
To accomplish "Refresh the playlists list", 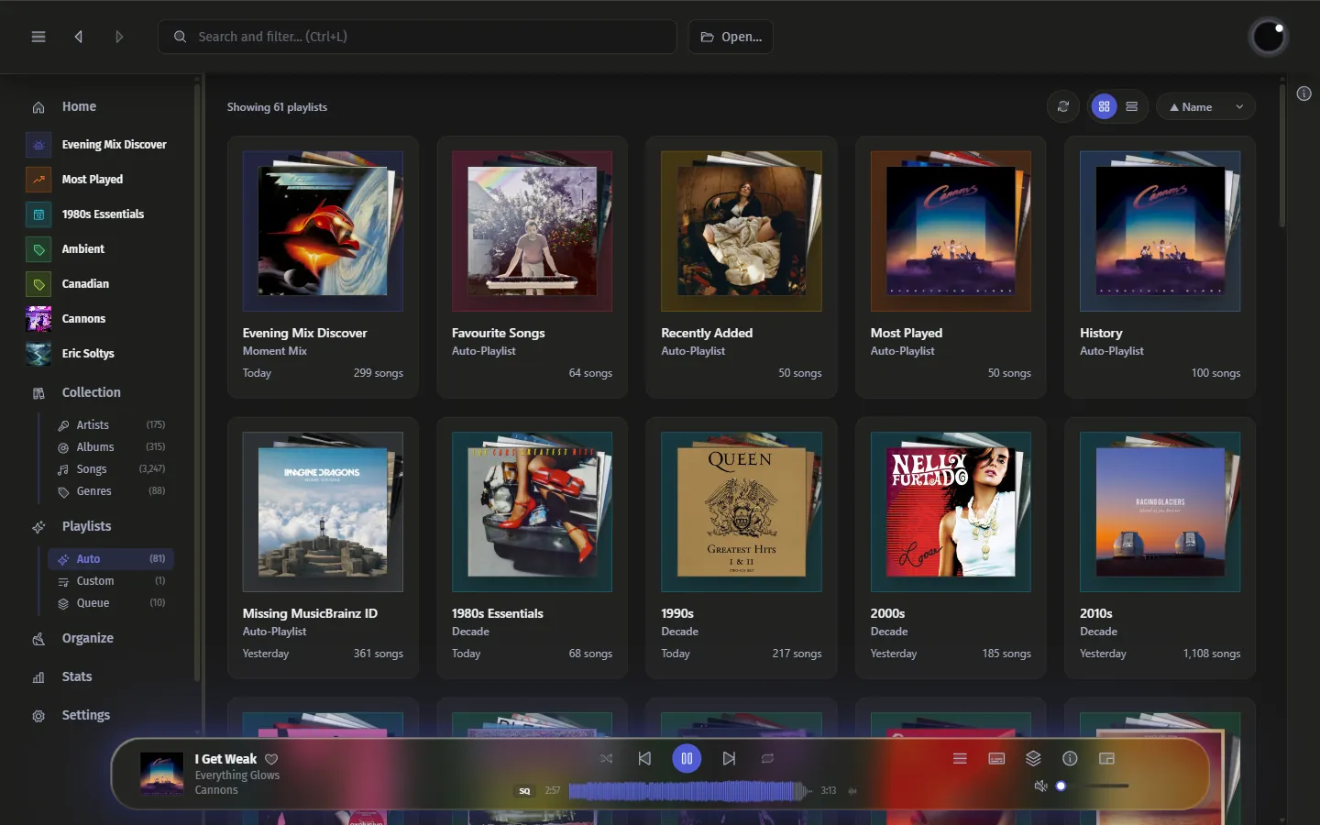I will (1063, 107).
